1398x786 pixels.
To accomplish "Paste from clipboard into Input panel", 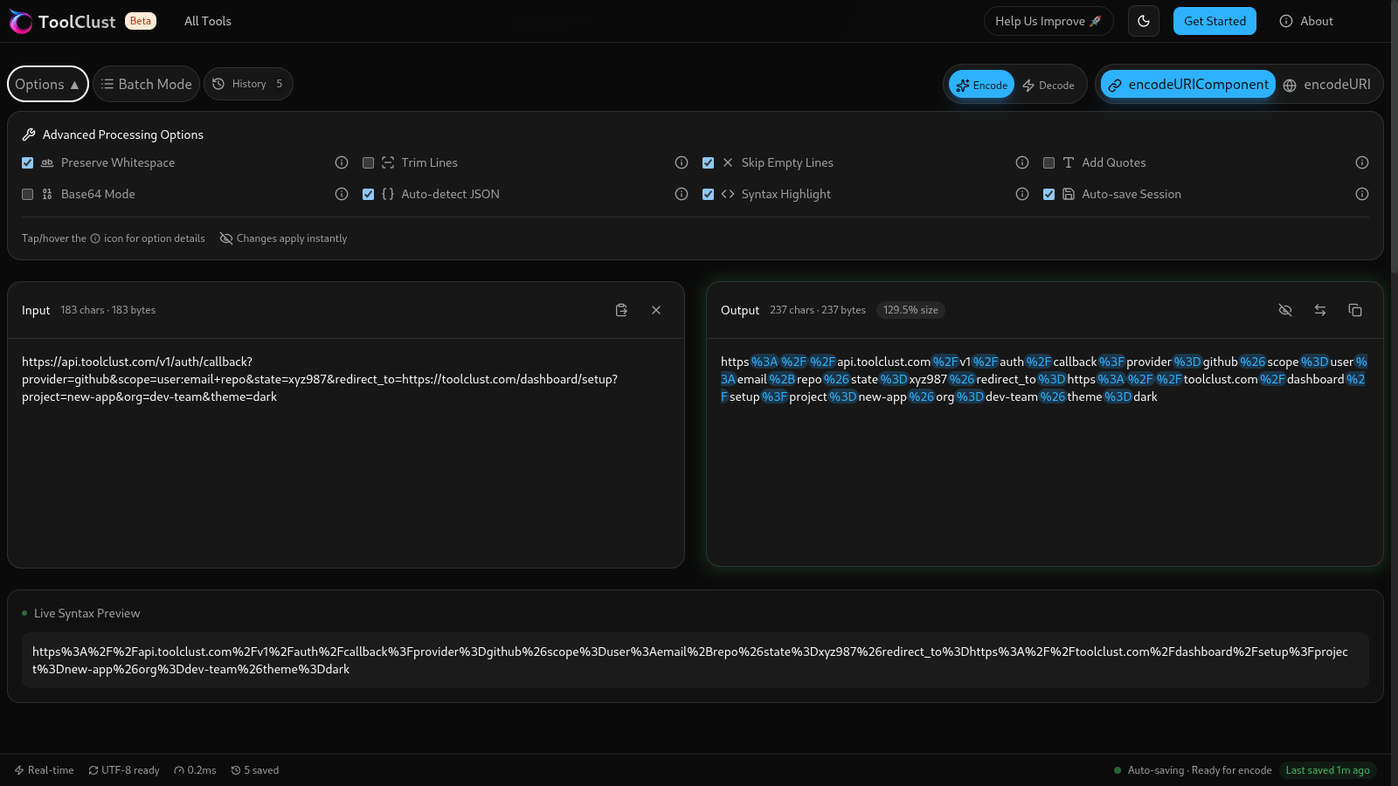I will [x=621, y=310].
